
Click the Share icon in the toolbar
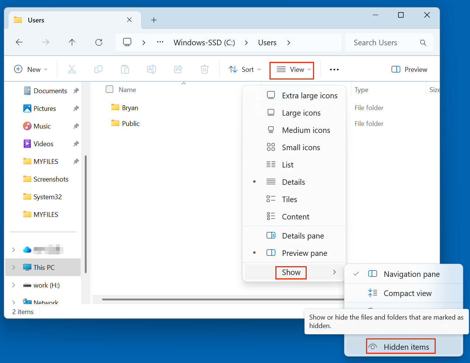pos(178,69)
